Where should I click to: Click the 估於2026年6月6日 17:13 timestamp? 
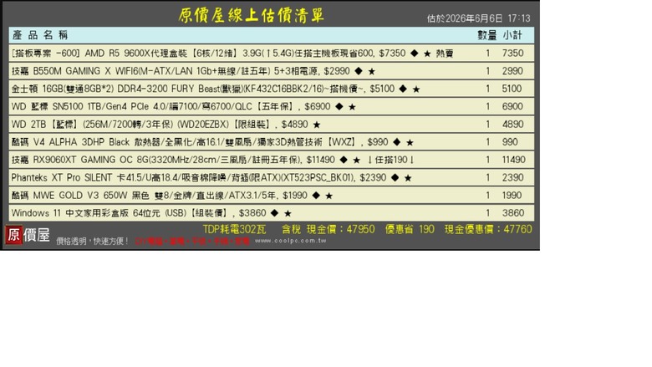tap(478, 18)
